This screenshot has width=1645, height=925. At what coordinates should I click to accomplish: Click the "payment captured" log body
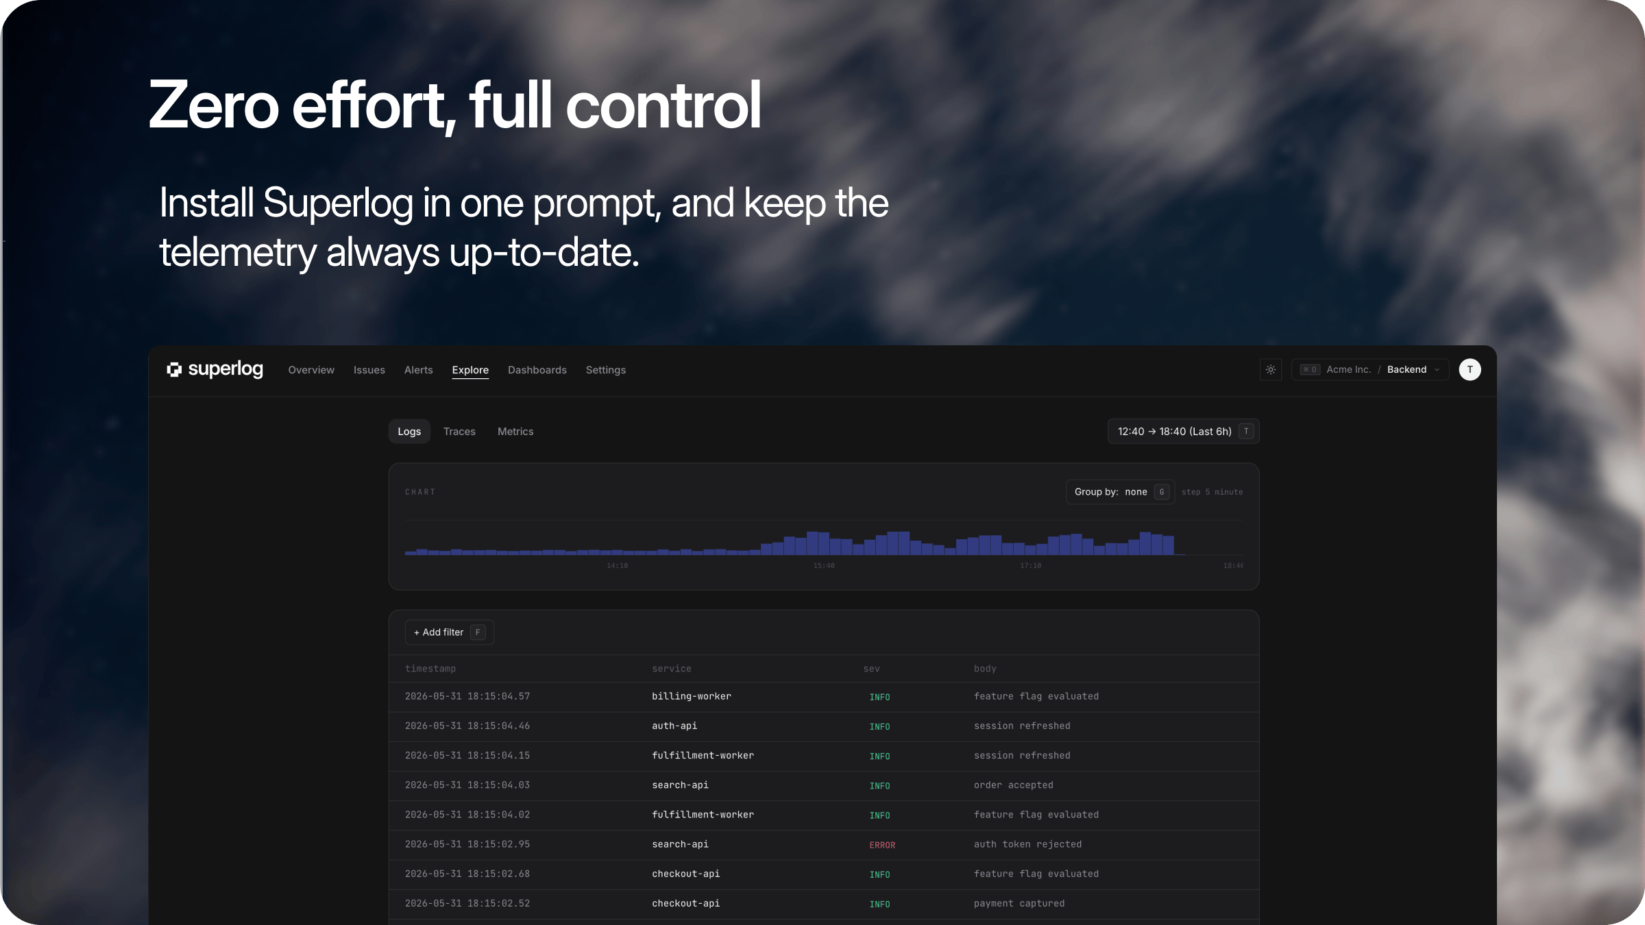coord(1019,904)
